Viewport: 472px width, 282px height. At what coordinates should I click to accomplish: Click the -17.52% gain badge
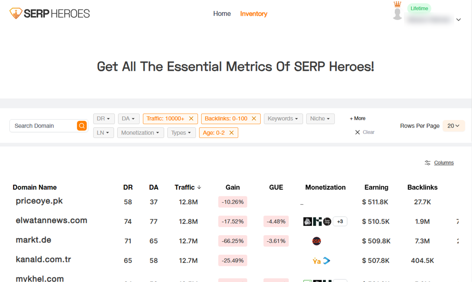point(233,222)
